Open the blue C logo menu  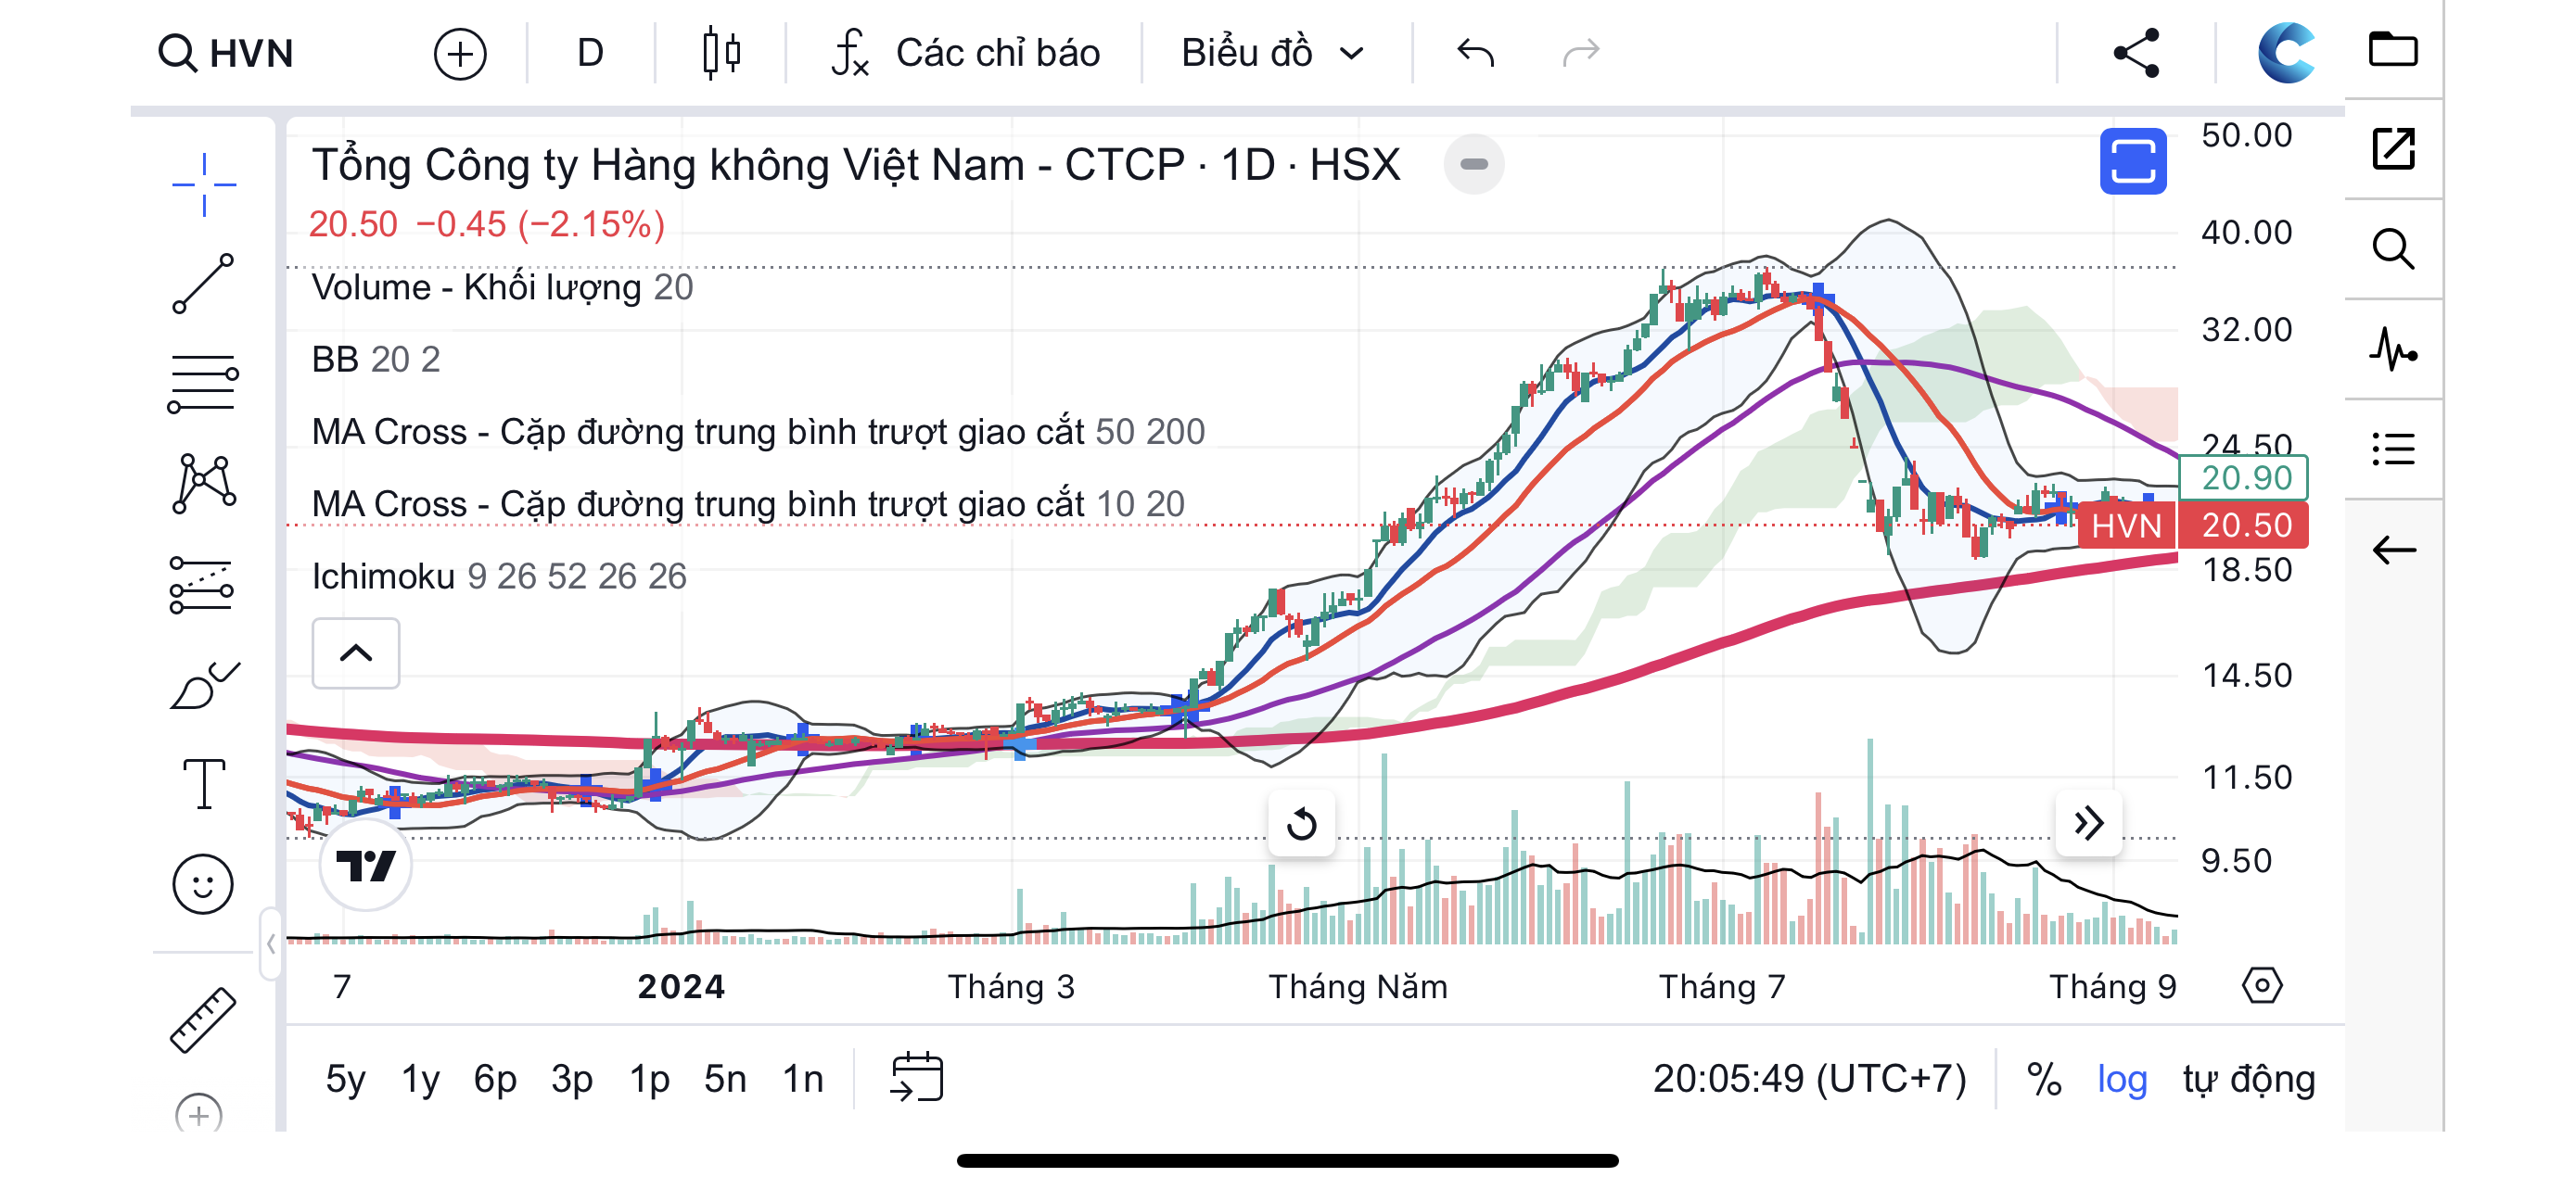tap(2286, 53)
